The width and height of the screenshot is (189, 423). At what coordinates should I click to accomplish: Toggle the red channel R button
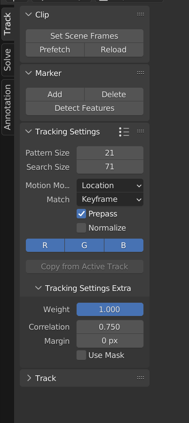point(45,245)
